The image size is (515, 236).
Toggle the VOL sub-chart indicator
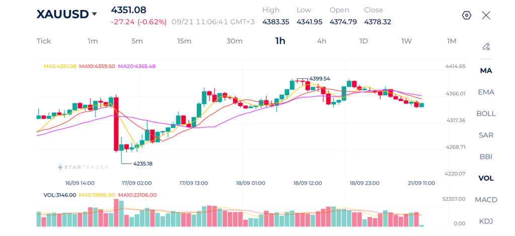point(486,178)
